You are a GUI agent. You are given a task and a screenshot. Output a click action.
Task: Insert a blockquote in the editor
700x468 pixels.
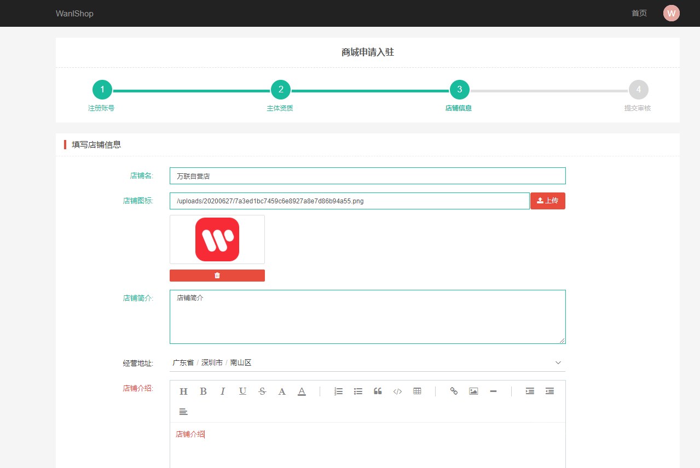pyautogui.click(x=378, y=391)
